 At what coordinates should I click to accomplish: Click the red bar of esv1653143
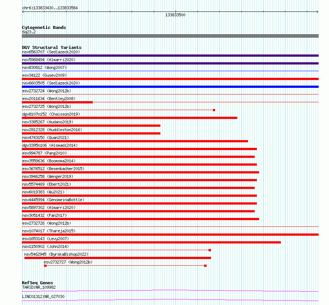[x=151, y=242]
